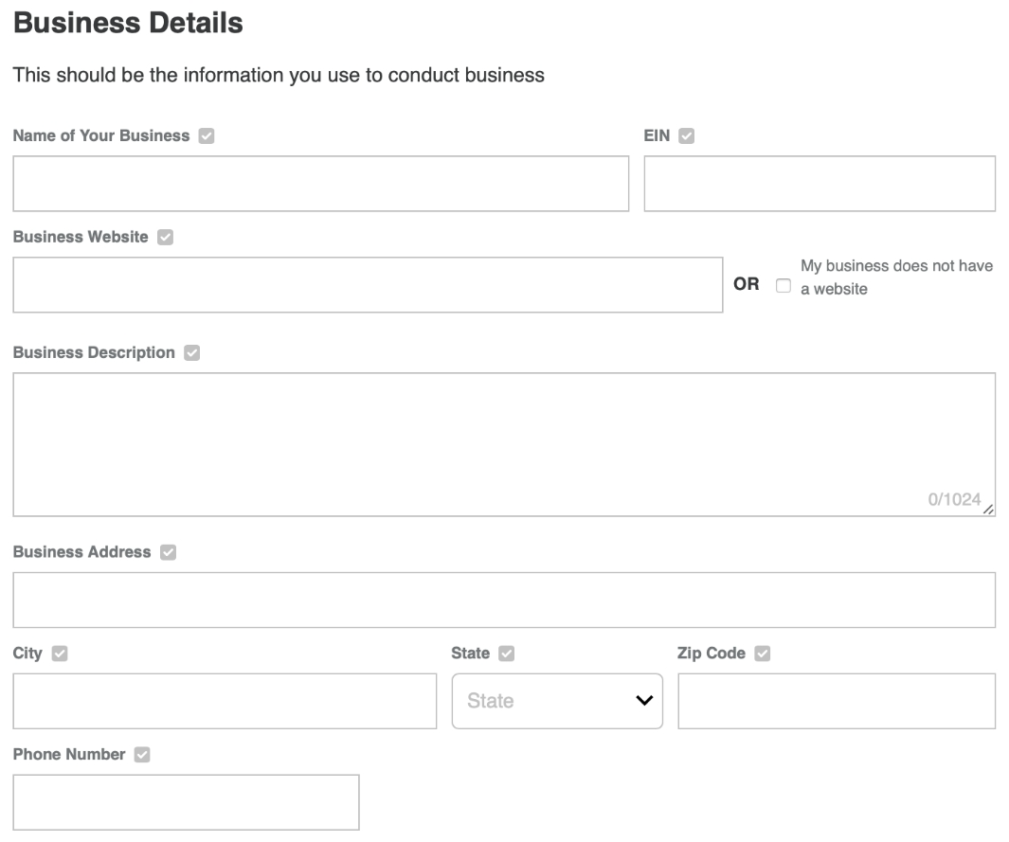Image resolution: width=1009 pixels, height=842 pixels.
Task: Click the check icon beside State label
Action: 506,654
